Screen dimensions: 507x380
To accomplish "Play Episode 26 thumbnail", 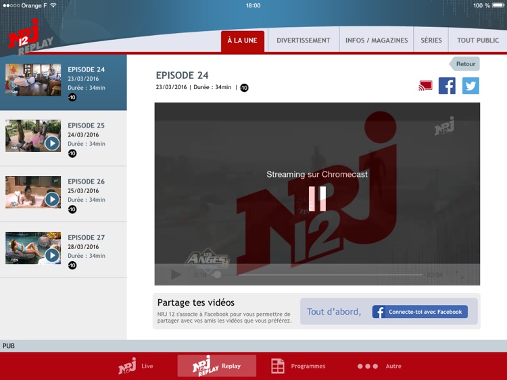I will coord(33,192).
